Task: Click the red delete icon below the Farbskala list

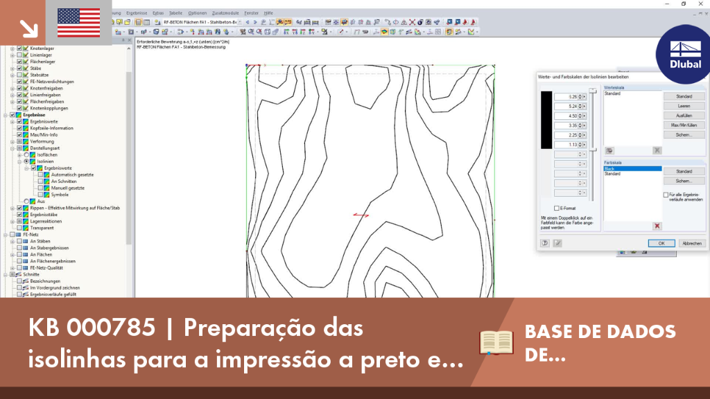Action: pyautogui.click(x=657, y=227)
